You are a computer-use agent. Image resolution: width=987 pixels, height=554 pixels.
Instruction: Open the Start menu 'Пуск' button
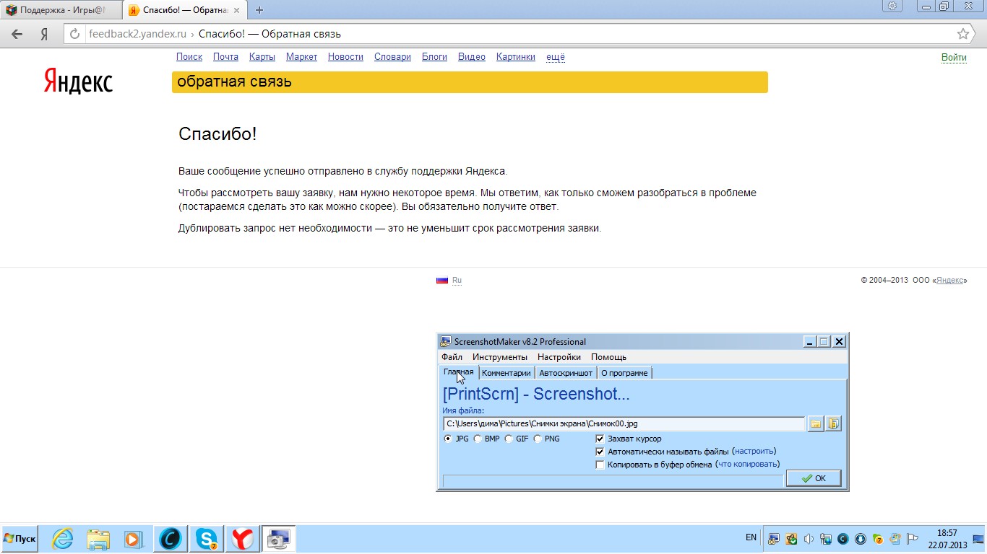20,539
